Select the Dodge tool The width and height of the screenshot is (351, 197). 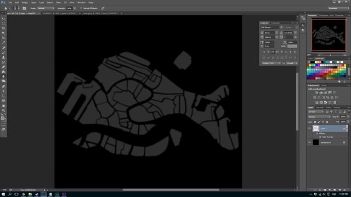click(3, 81)
